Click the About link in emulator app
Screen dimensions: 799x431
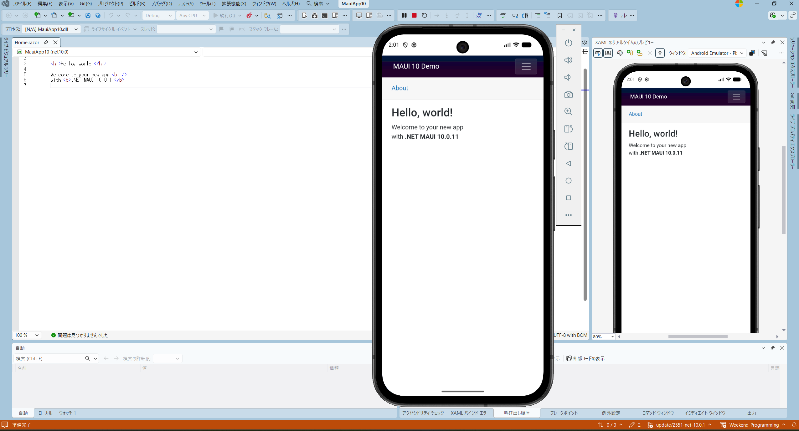tap(399, 88)
